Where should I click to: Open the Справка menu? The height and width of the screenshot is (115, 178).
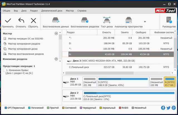click(x=82, y=11)
